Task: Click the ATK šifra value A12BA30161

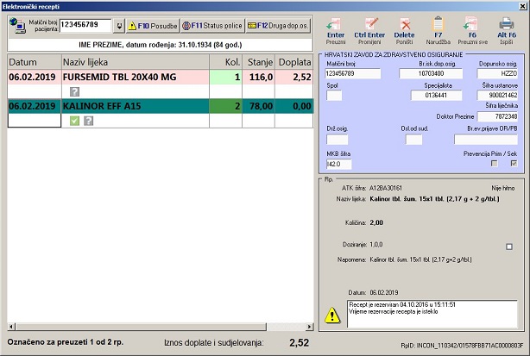Action: 386,188
